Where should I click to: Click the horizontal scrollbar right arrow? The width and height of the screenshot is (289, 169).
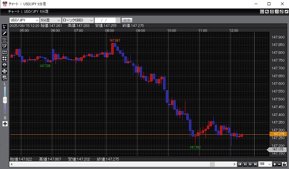coord(234,164)
